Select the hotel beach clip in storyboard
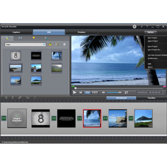167x167 pixels. [x=118, y=118]
